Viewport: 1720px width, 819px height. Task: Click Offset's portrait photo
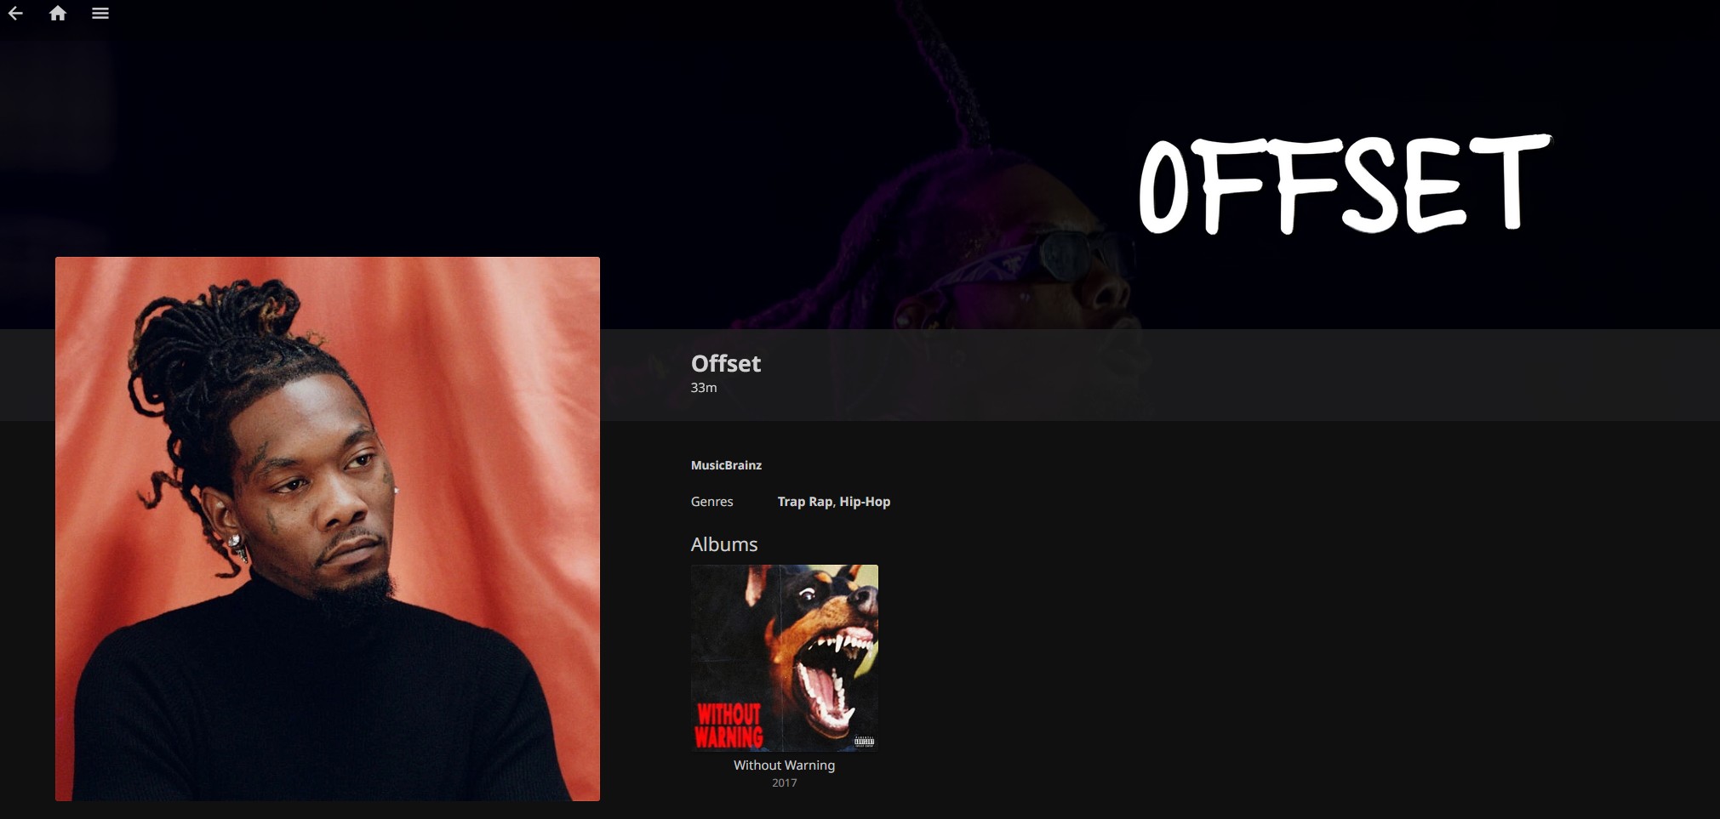(x=328, y=528)
